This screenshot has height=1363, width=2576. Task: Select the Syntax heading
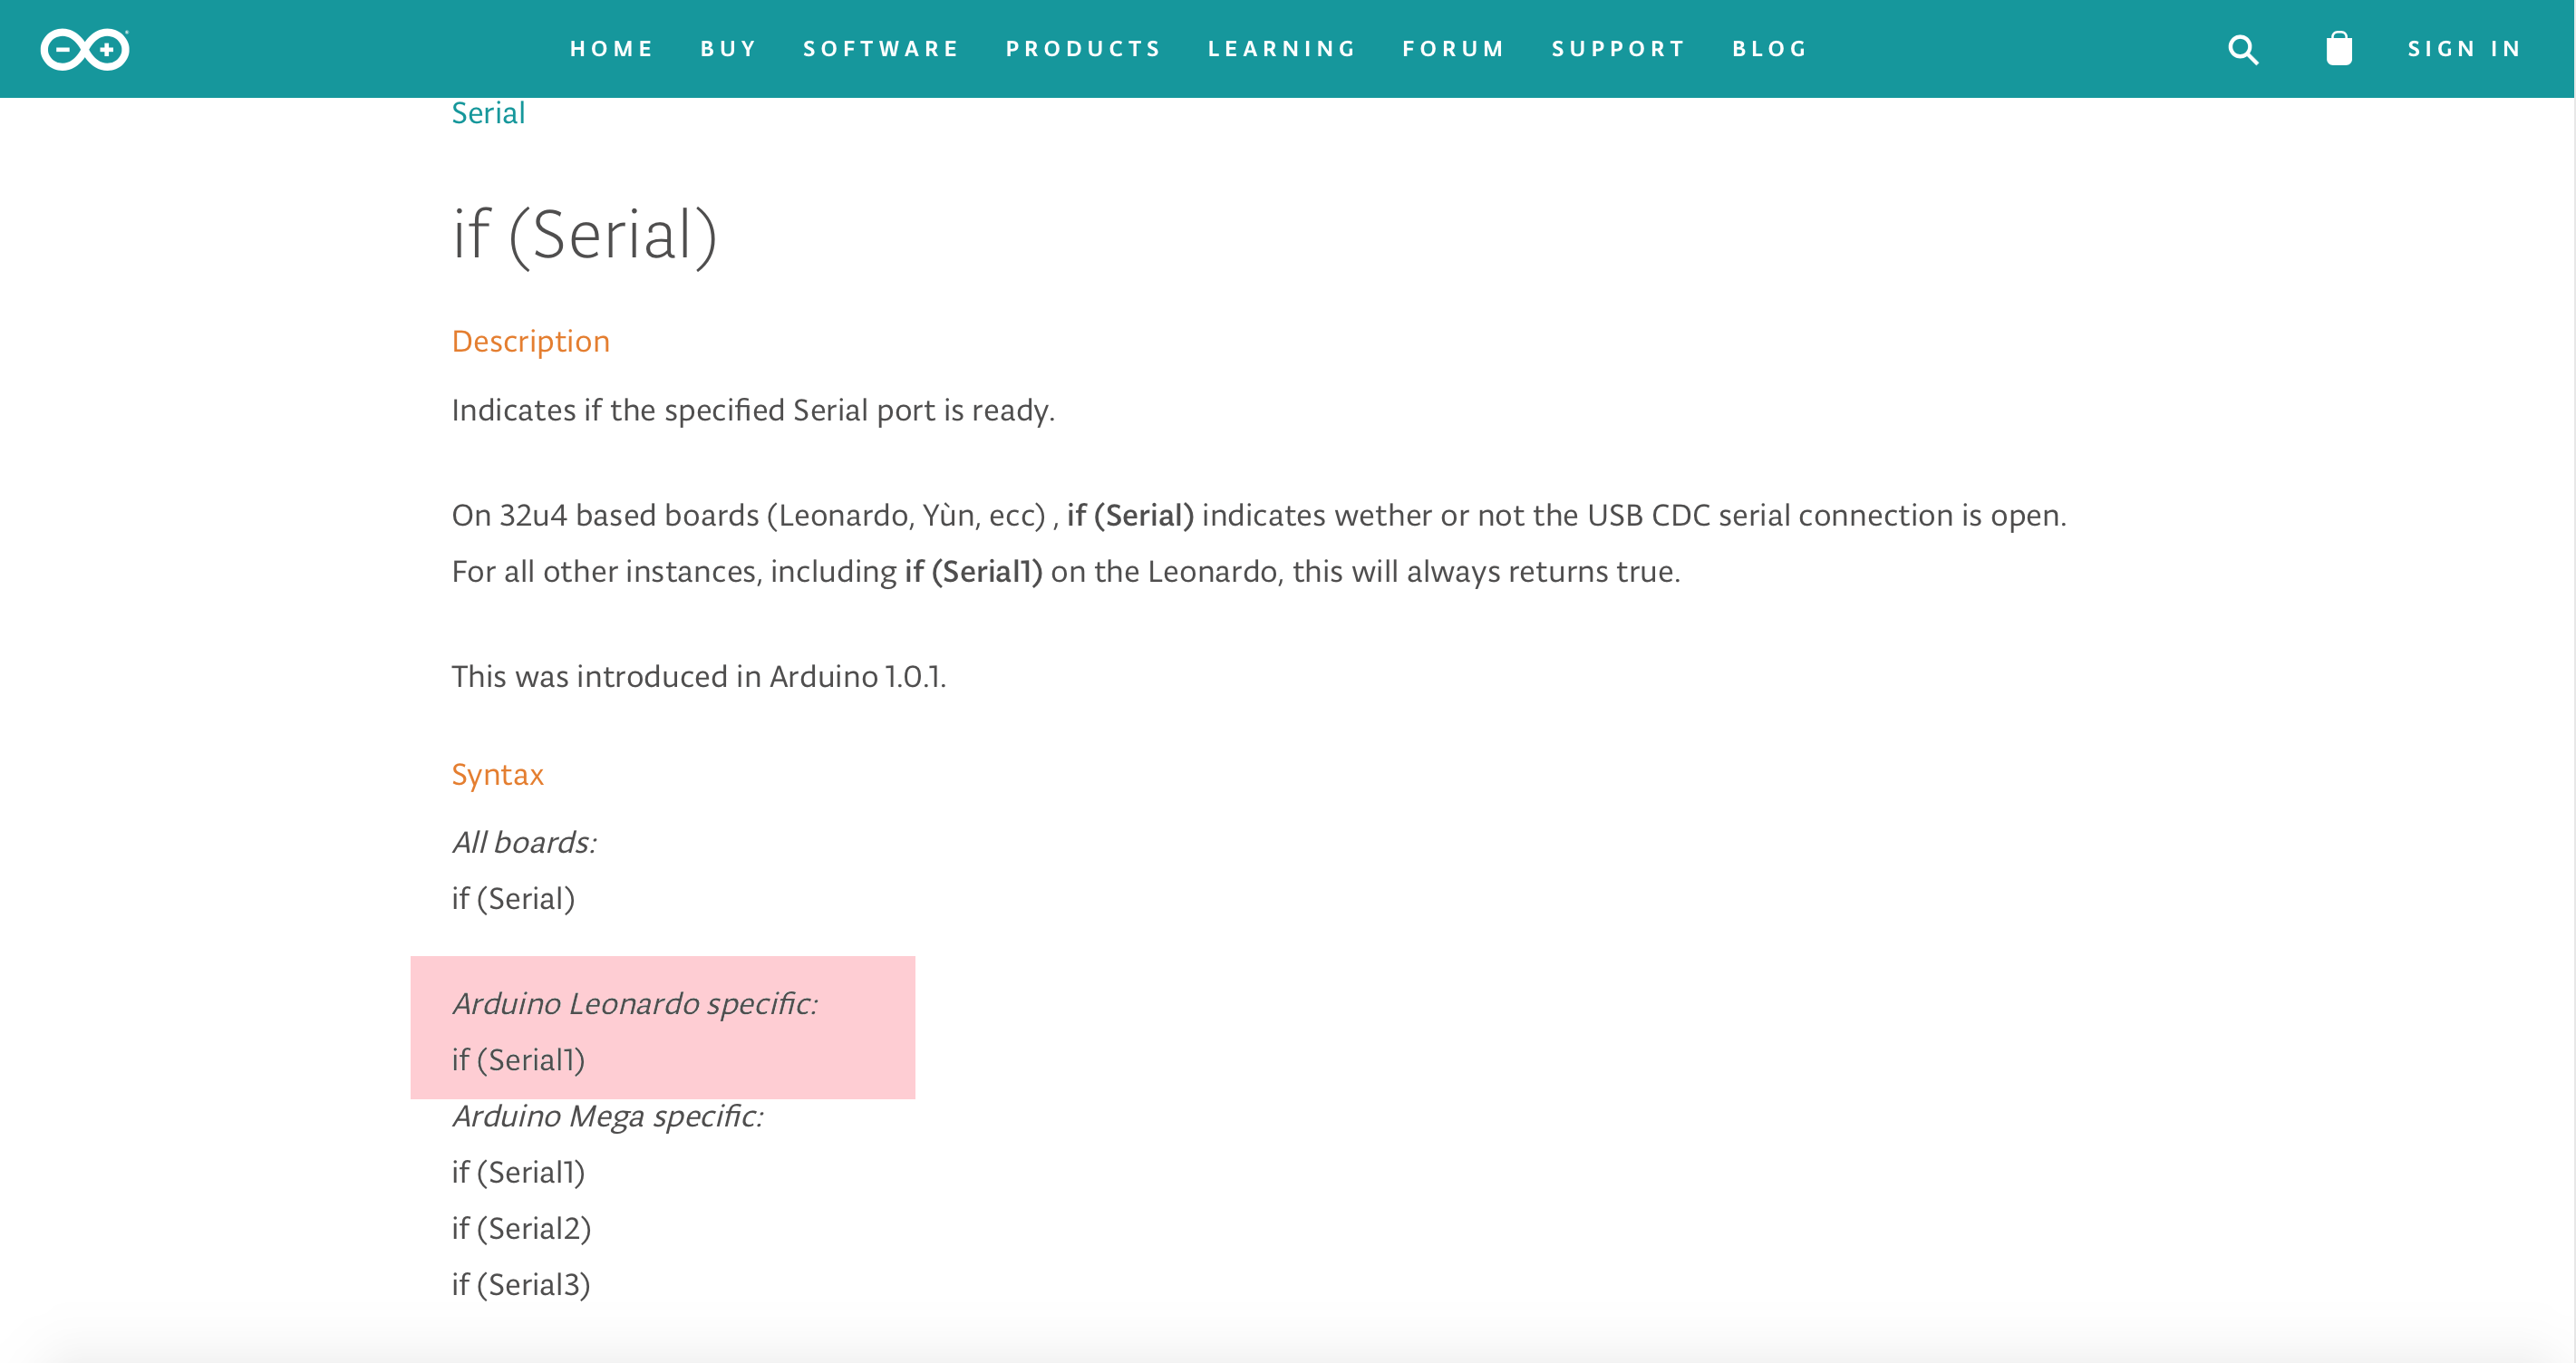tap(497, 774)
